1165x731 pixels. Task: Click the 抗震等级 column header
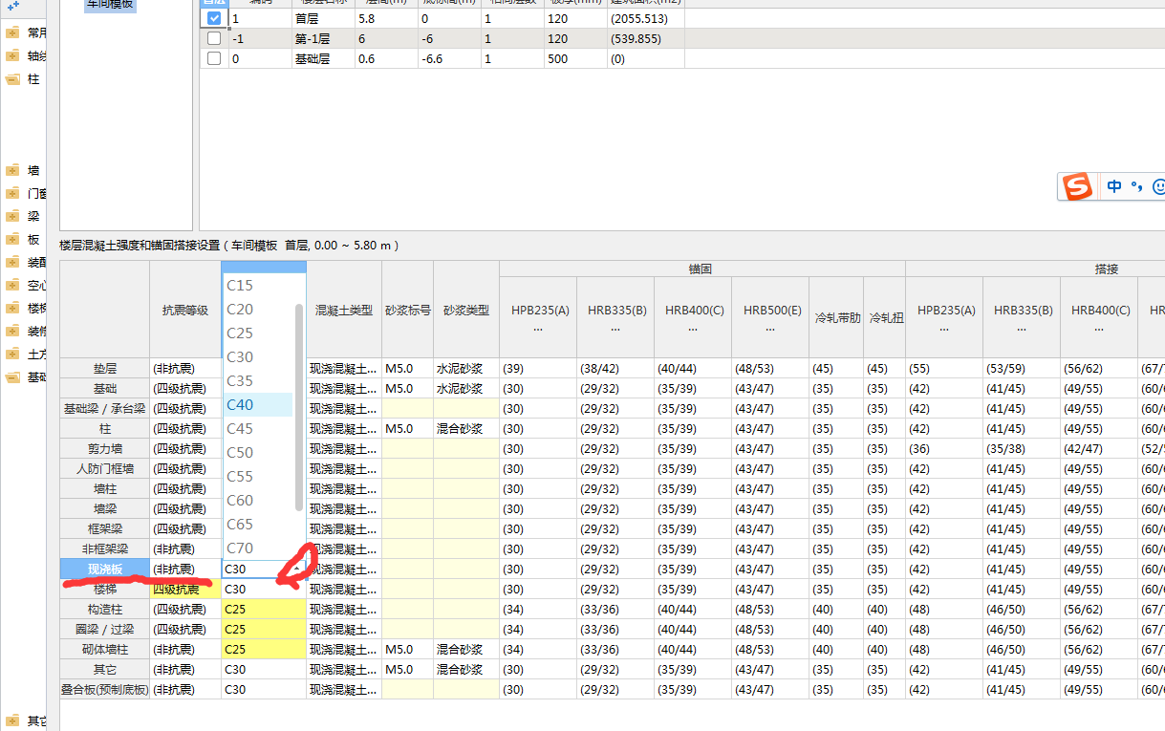tap(185, 310)
